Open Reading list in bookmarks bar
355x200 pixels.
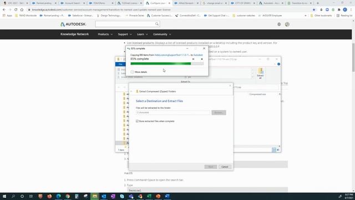tap(344, 16)
